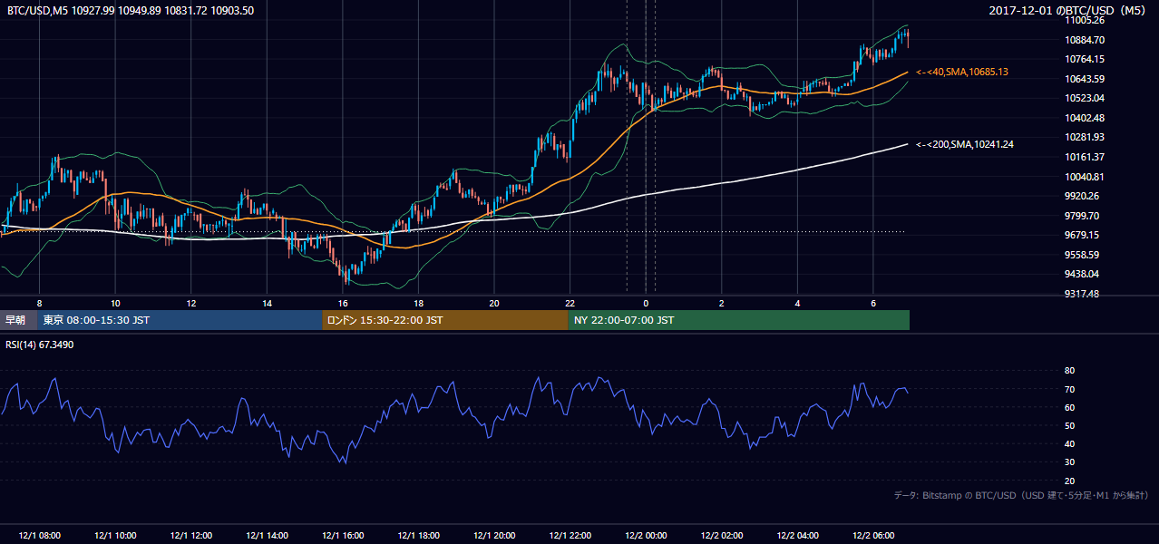Click the 12/2 00:00 time label
Viewport: 1159px width, 544px height.
click(x=646, y=536)
